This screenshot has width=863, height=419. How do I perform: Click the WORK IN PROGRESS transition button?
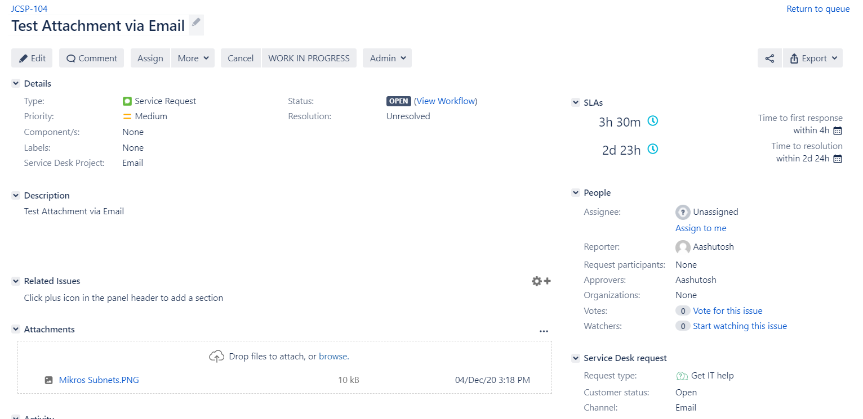tap(309, 58)
